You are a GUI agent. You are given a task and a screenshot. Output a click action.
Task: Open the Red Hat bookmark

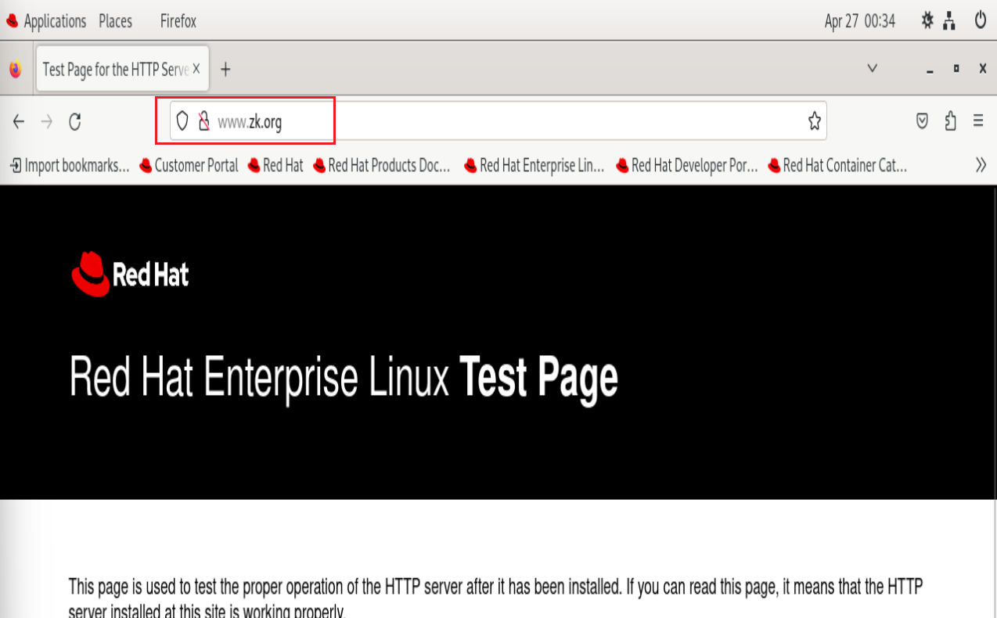275,165
